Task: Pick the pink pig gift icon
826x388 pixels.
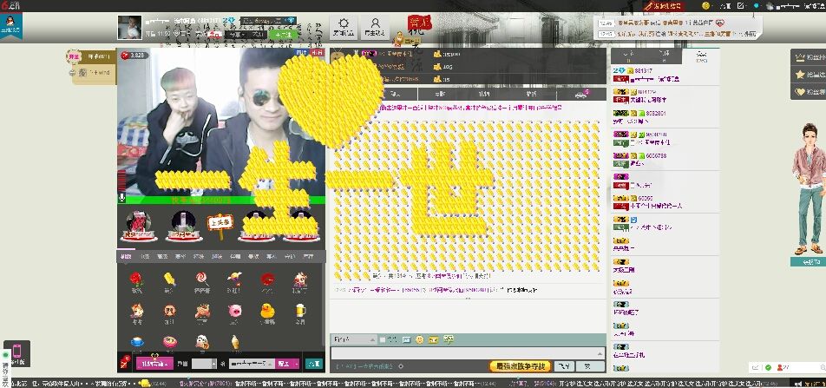Action: [x=234, y=310]
